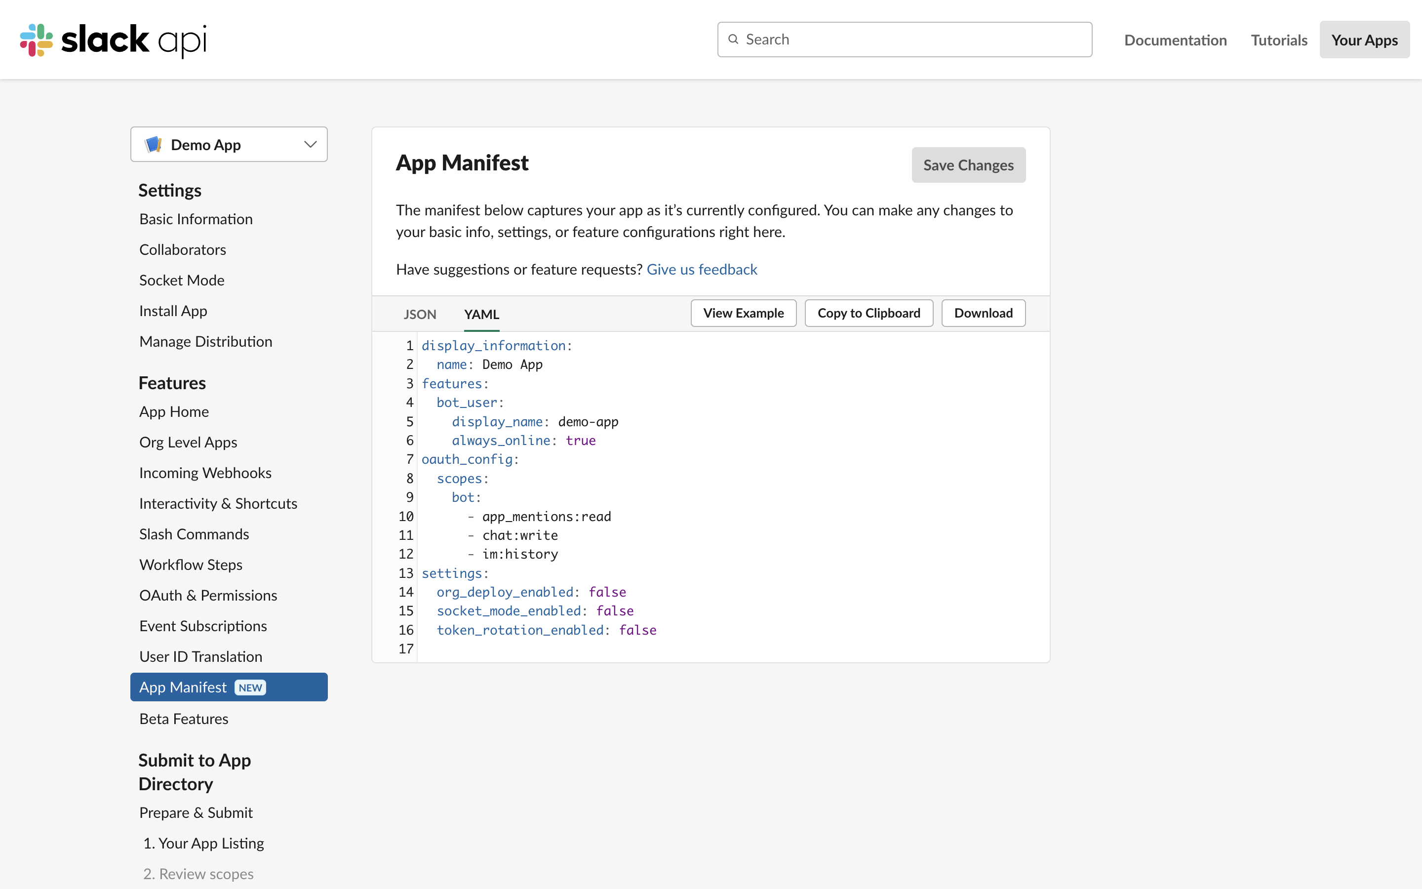The image size is (1422, 889).
Task: Go to Tutorials in the header
Action: click(1279, 40)
